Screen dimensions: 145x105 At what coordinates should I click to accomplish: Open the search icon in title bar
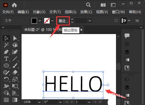tap(88, 5)
